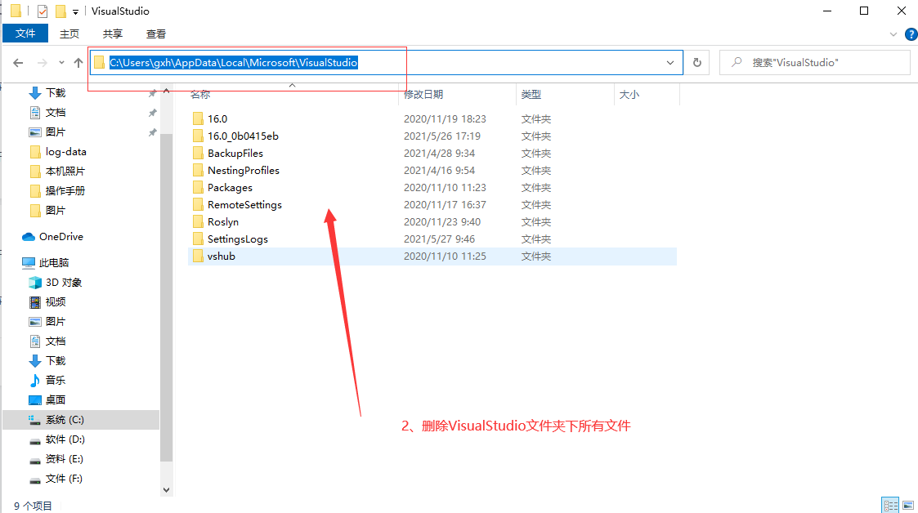Select the Roslyn folder
Viewport: 918px width, 513px height.
tap(223, 221)
